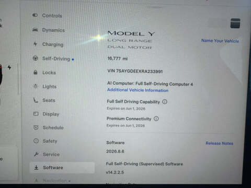Click the 16,777 mi odometer reading
Viewport: 251px width, 188px height.
[117, 58]
